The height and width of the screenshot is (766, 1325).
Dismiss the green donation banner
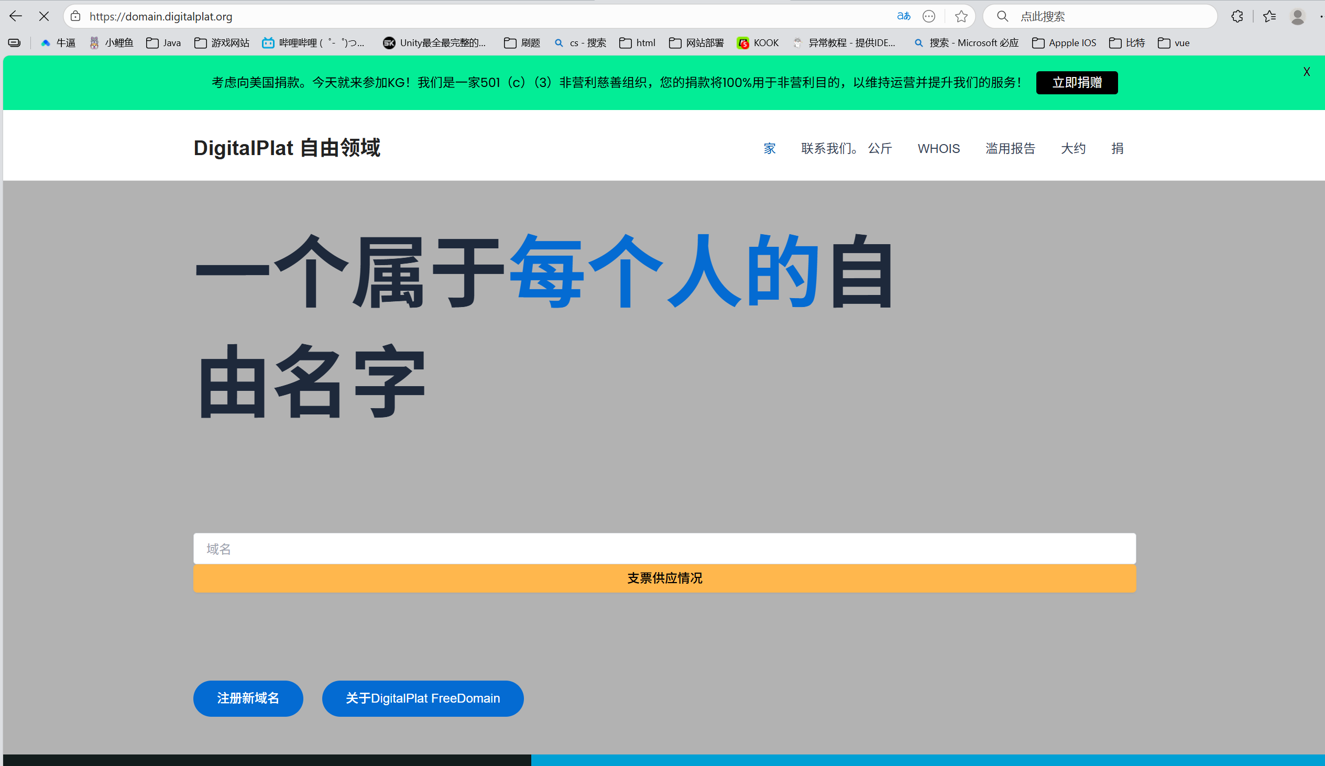click(x=1306, y=72)
